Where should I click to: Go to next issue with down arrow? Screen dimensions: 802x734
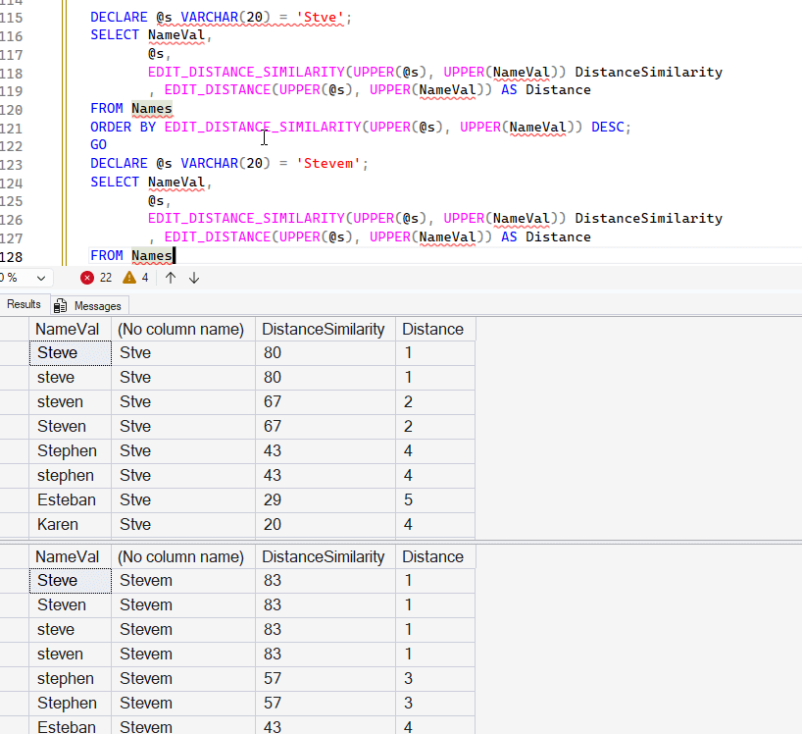(194, 278)
